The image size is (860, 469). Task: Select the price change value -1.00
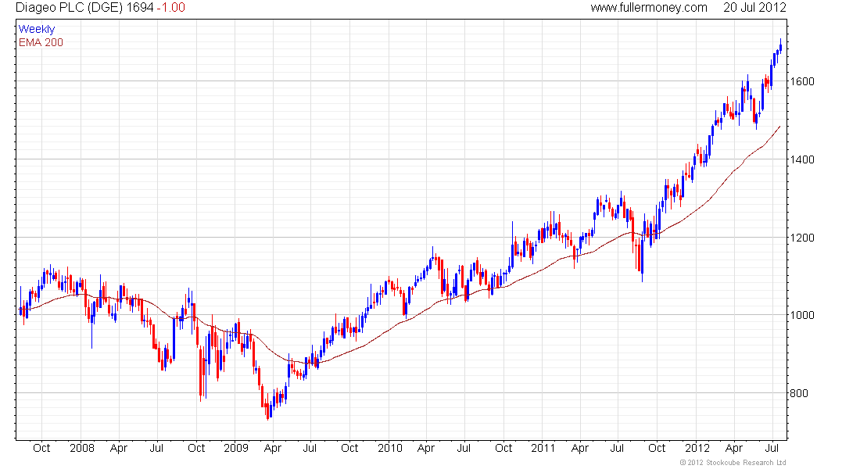point(170,8)
